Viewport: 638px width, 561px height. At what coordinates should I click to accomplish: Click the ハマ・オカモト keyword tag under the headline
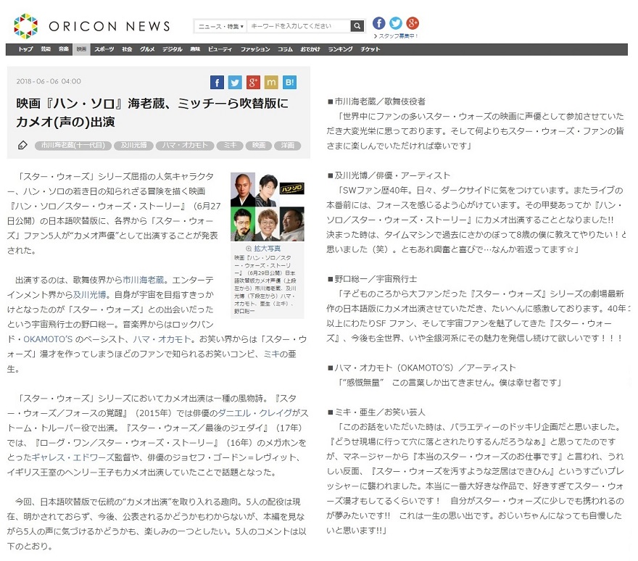185,145
